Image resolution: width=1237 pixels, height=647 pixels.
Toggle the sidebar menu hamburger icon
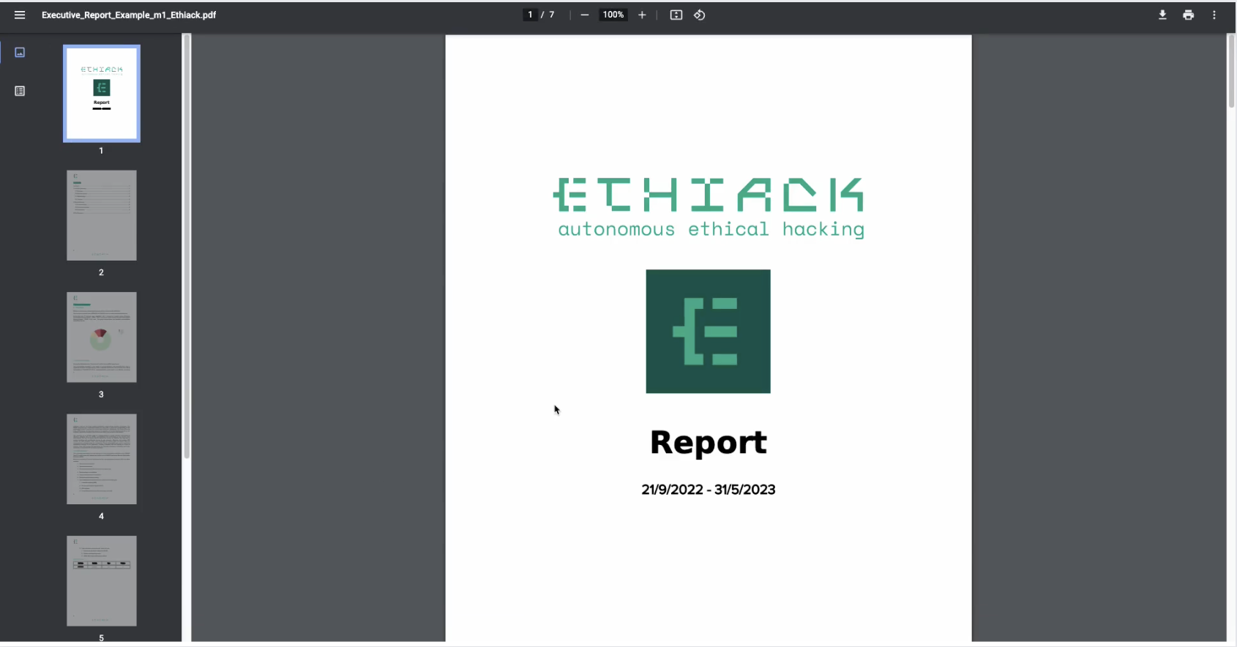(20, 15)
